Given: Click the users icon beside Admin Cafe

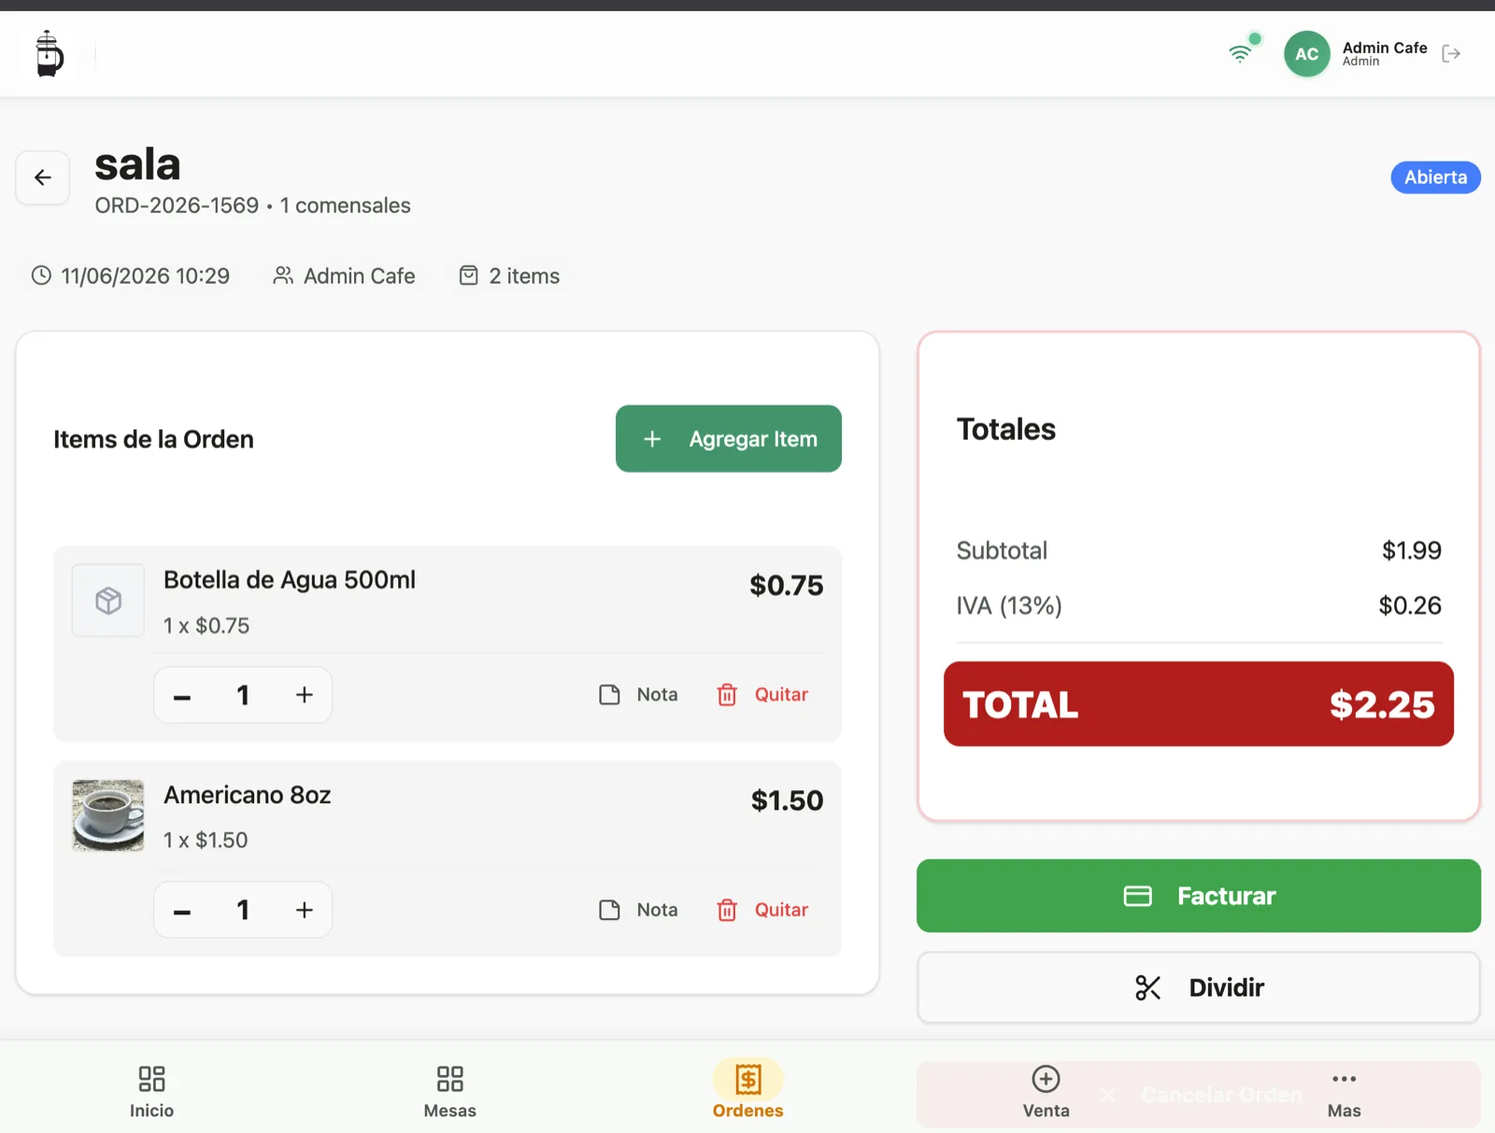Looking at the screenshot, I should coord(282,276).
